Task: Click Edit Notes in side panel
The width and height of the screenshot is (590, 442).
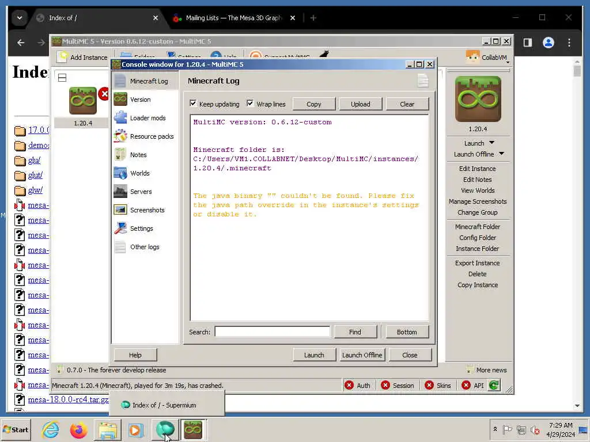Action: pos(478,180)
